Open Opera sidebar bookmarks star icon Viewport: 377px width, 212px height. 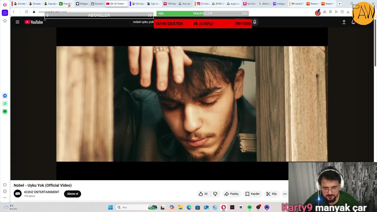(5, 21)
